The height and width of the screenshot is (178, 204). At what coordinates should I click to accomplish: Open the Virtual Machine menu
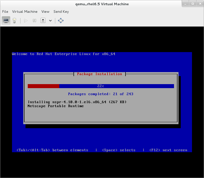tap(25, 12)
